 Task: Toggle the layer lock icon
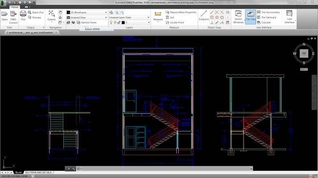click(119, 22)
